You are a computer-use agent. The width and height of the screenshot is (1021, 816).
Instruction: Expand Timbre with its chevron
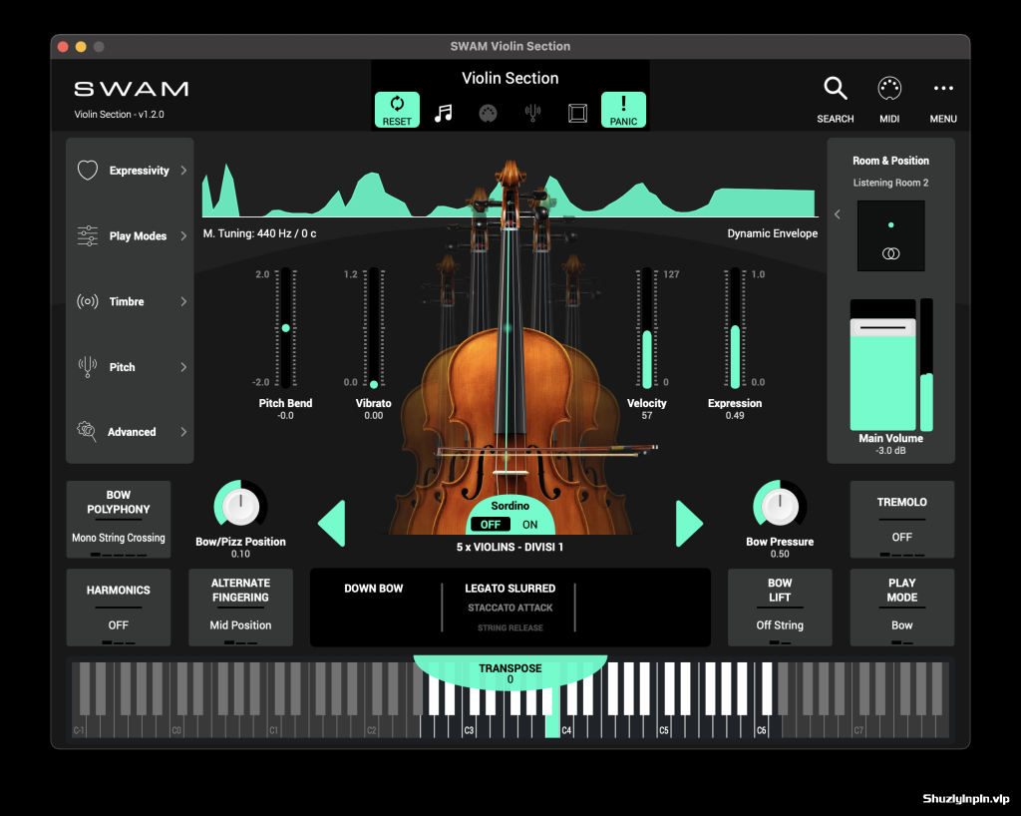183,301
